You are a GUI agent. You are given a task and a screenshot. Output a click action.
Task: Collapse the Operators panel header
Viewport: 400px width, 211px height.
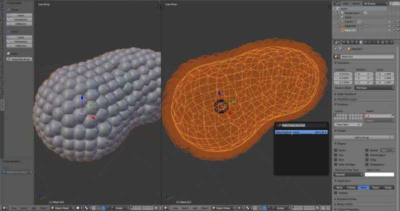click(x=14, y=3)
